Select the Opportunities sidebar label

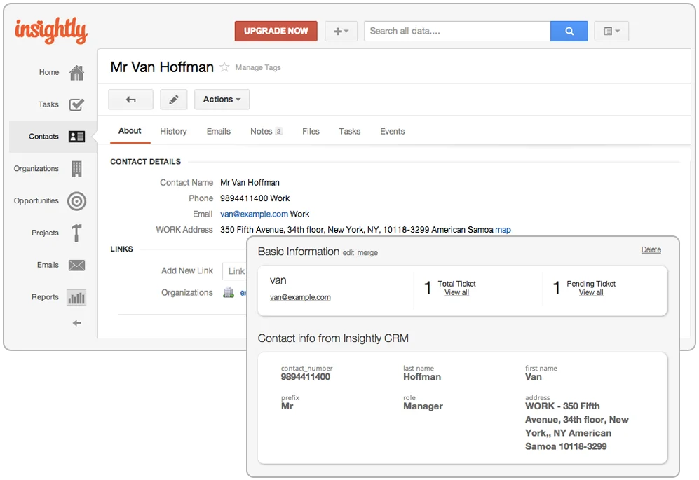pos(36,200)
